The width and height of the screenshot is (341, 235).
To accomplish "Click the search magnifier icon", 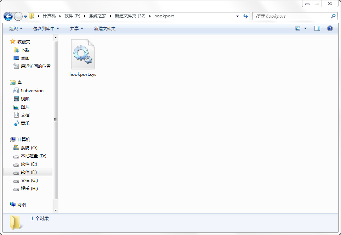I will coord(333,16).
